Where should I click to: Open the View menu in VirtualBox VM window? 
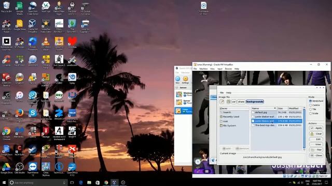point(212,69)
